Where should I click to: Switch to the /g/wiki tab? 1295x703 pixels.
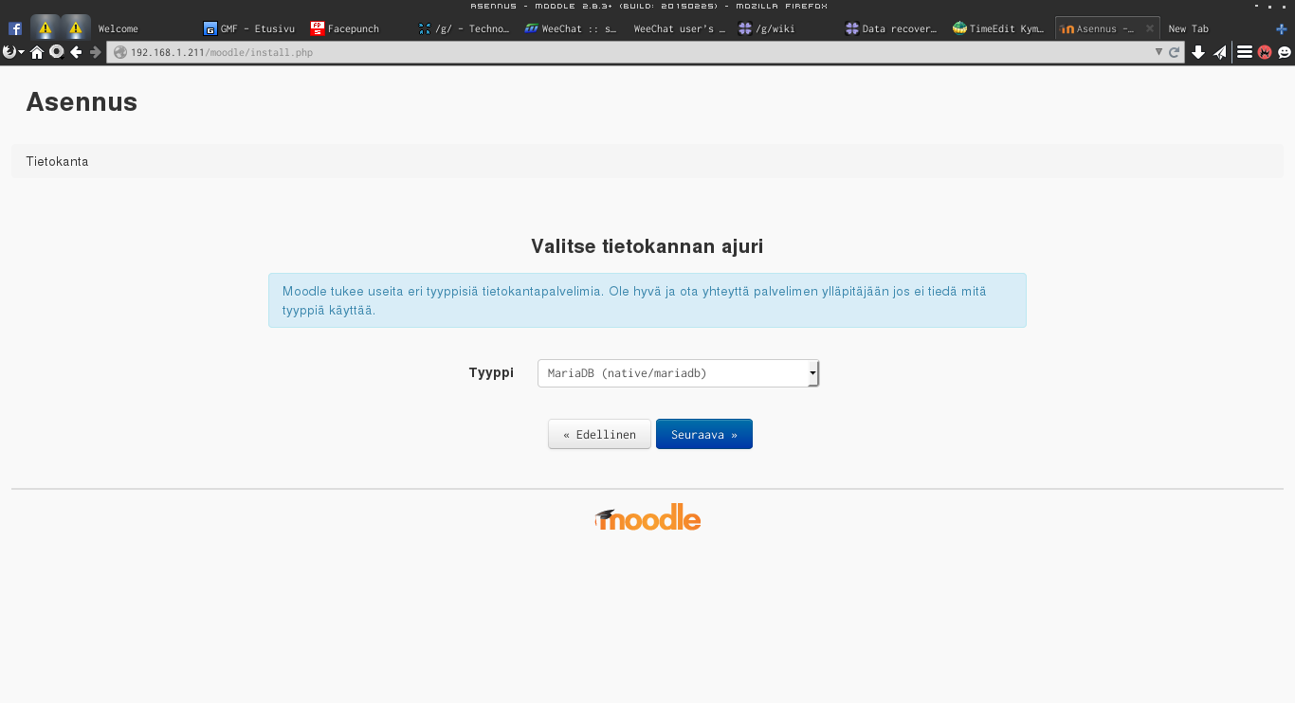point(787,28)
